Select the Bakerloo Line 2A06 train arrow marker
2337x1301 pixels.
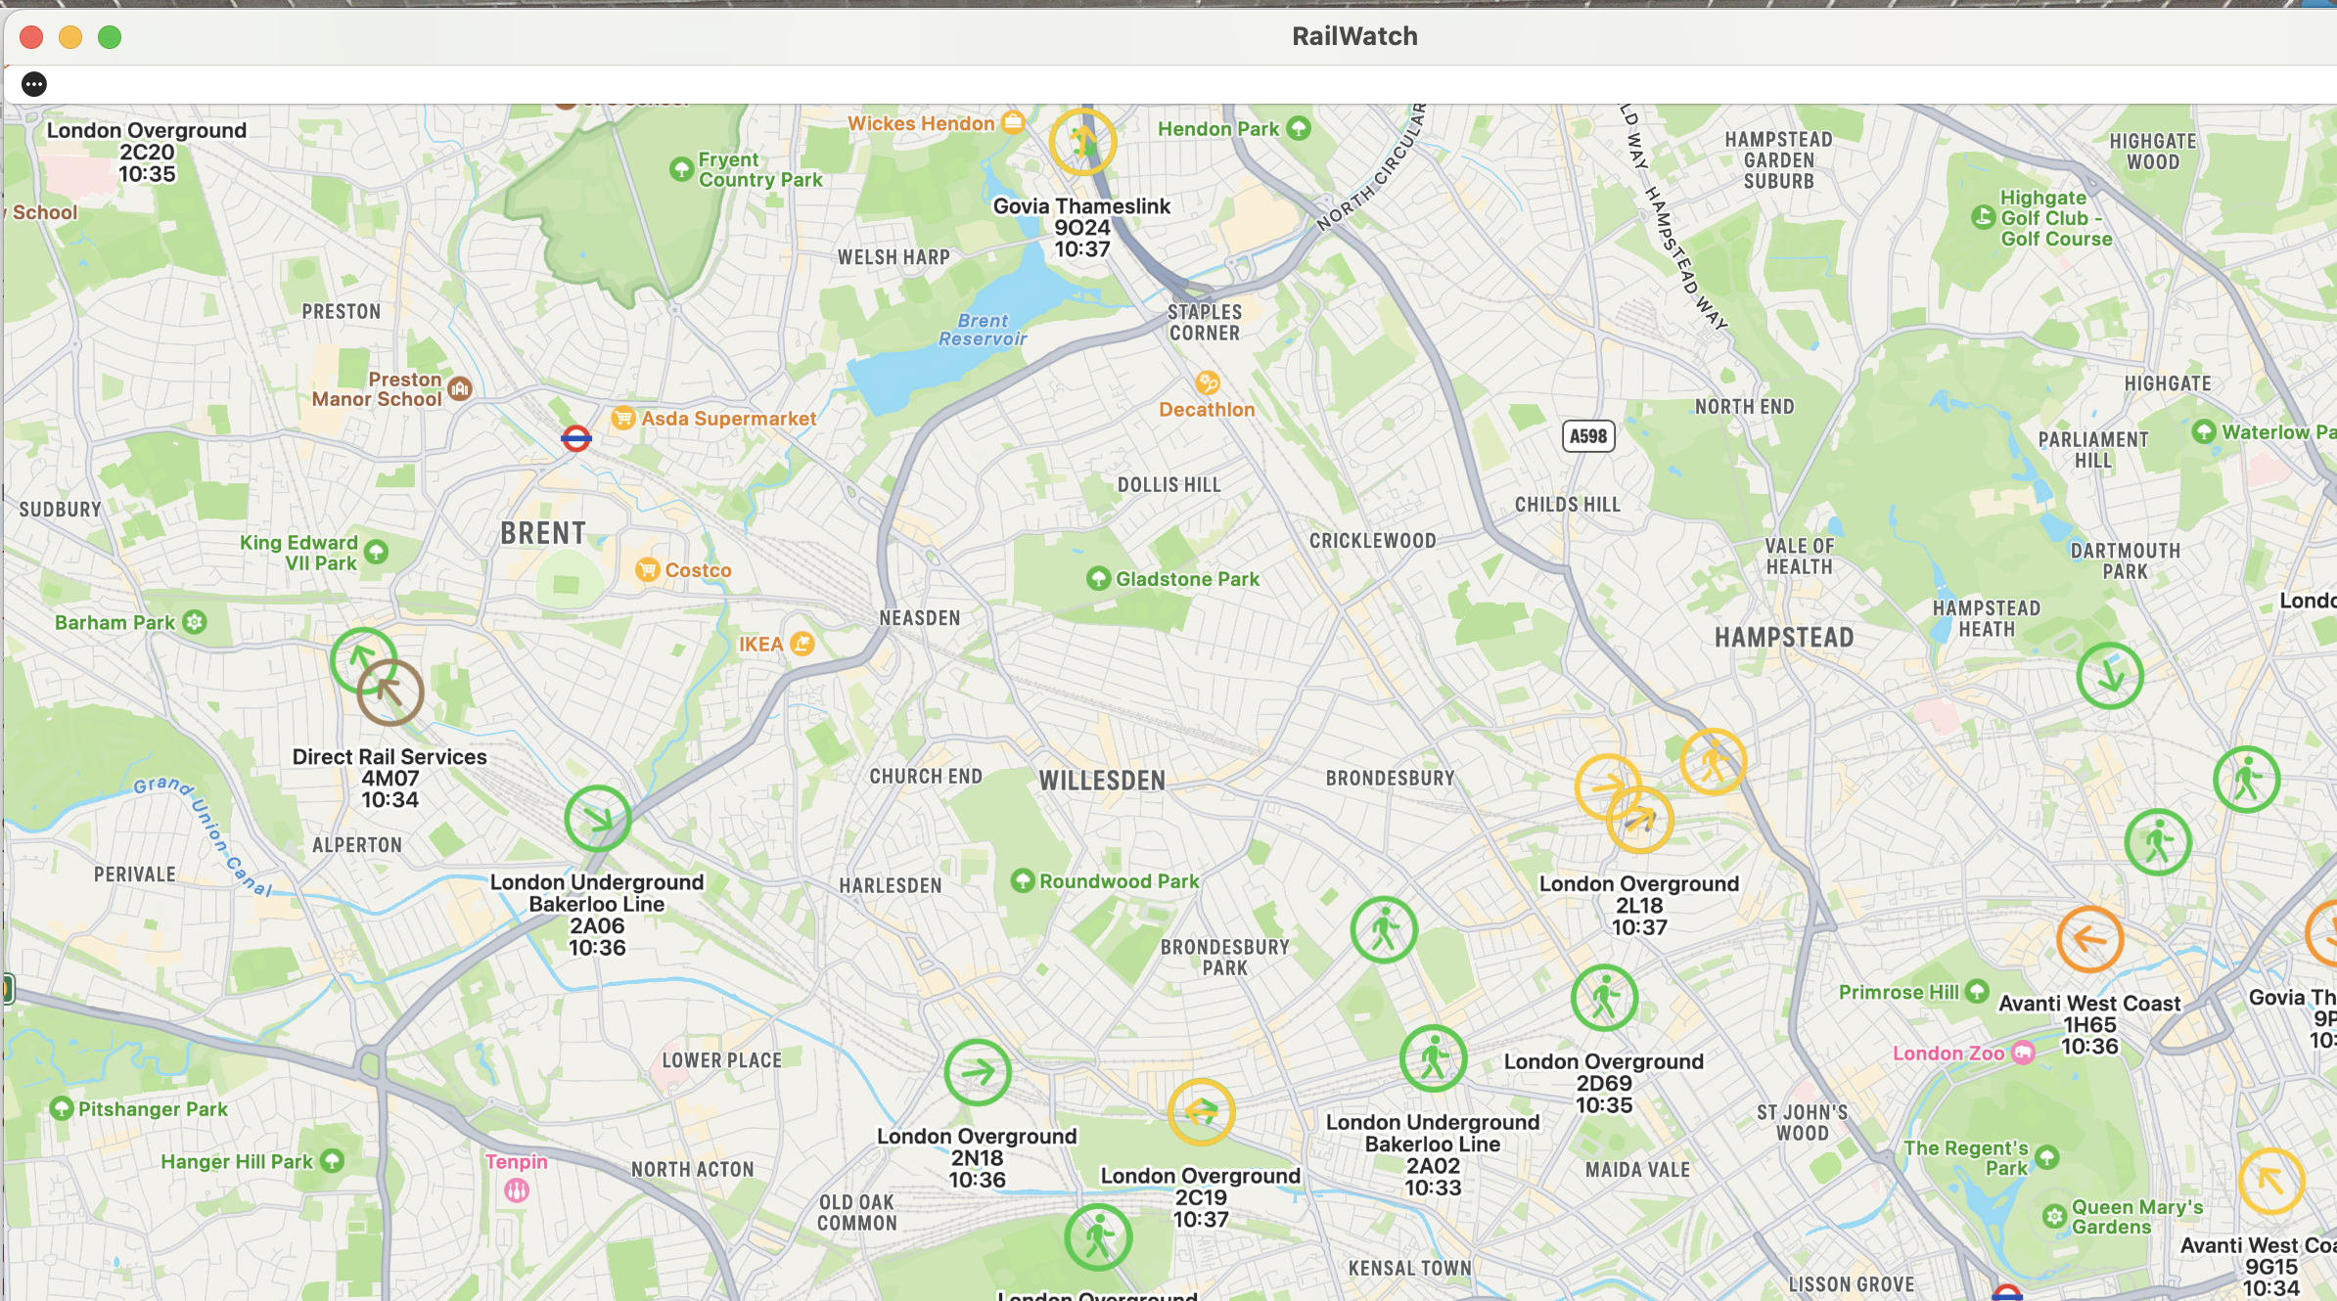click(x=597, y=819)
